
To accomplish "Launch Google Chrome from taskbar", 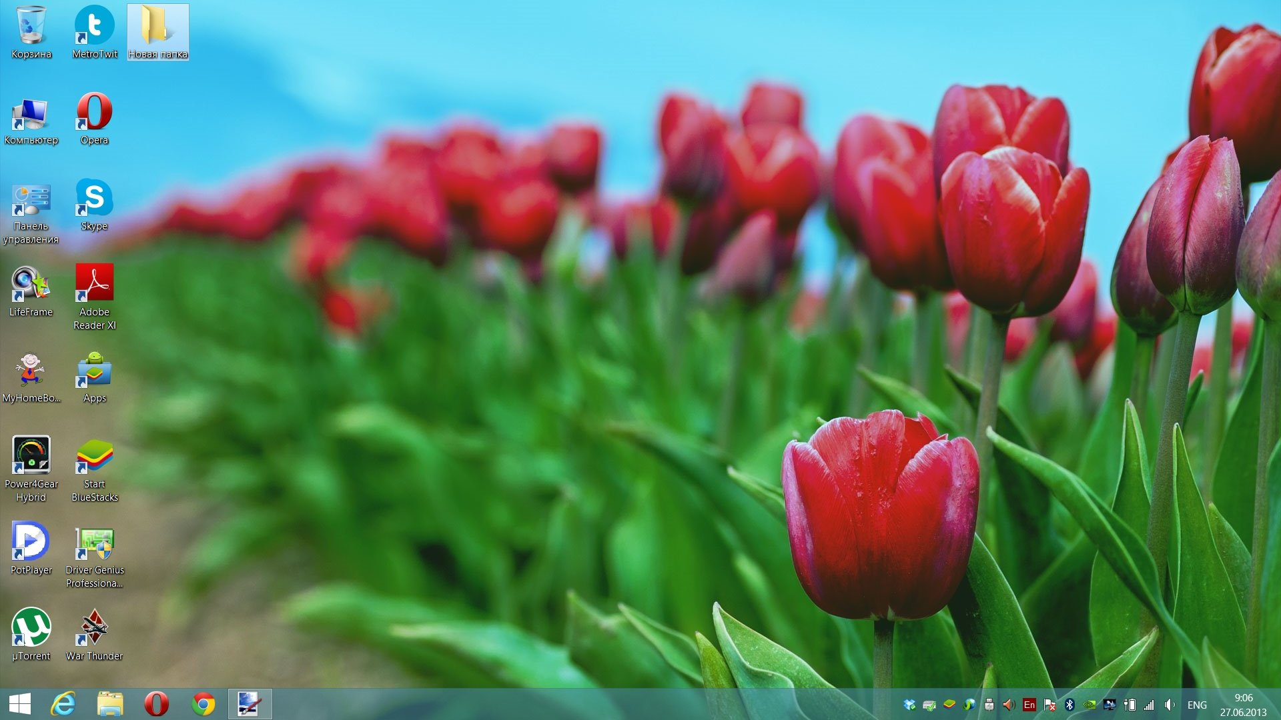I will coord(203,704).
